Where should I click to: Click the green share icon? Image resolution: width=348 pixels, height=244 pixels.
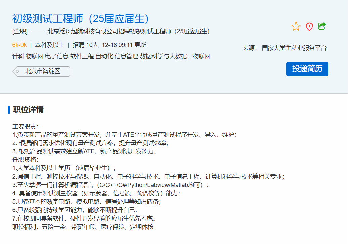(322, 26)
